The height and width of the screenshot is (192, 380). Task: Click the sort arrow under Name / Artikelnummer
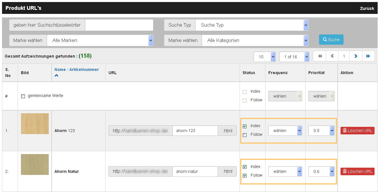[x=57, y=76]
